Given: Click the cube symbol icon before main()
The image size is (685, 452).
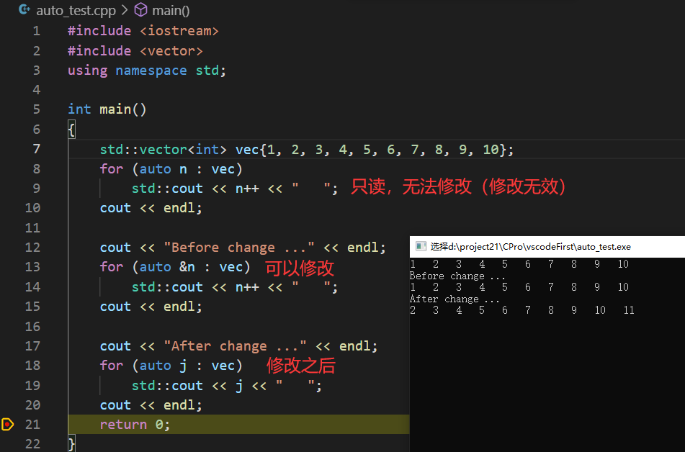Looking at the screenshot, I should pos(140,9).
